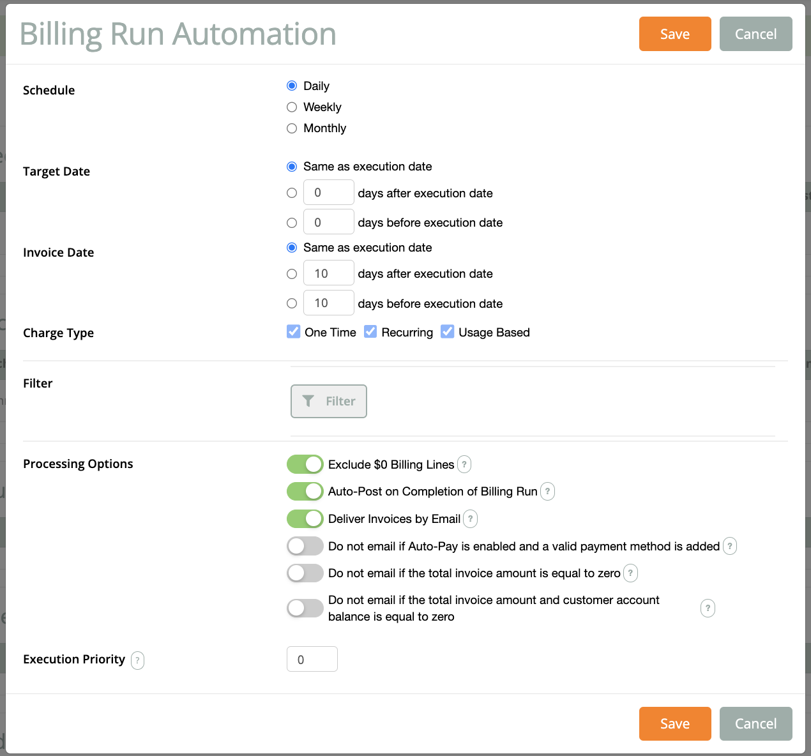Click help icon next to Execution Priority
The width and height of the screenshot is (811, 756).
pos(137,660)
